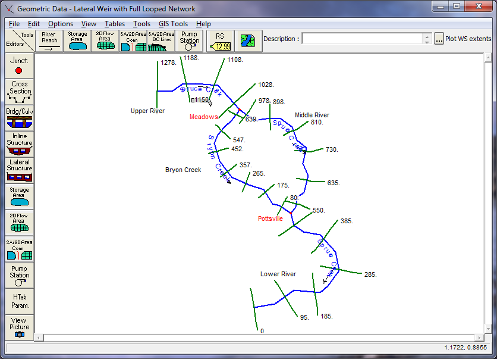Image resolution: width=497 pixels, height=359 pixels.
Task: Select the Pump Station tool in top toolbar
Action: tap(189, 41)
